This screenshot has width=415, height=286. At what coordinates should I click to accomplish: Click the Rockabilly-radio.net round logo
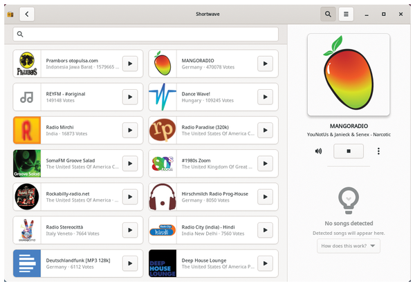pos(27,197)
